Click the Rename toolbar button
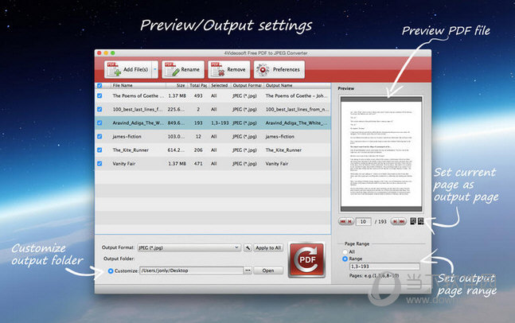The height and width of the screenshot is (323, 515). click(x=183, y=69)
